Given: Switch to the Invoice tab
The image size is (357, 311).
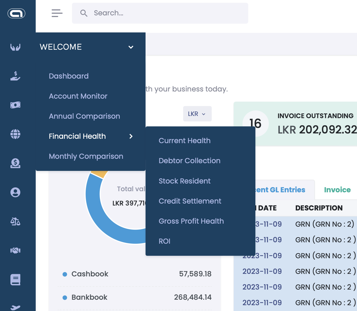Looking at the screenshot, I should pos(337,190).
